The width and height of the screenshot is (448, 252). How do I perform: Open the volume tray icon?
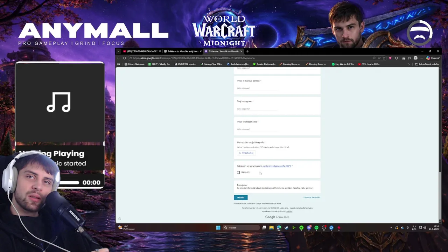(425, 227)
